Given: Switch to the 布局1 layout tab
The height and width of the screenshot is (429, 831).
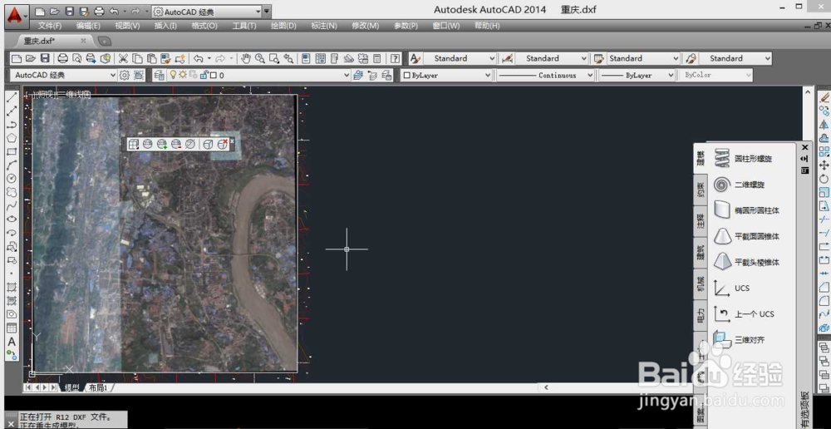Looking at the screenshot, I should [x=99, y=387].
